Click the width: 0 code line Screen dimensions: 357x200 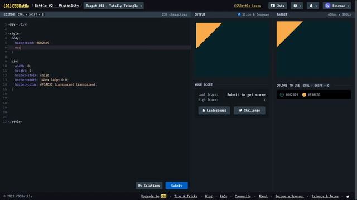coord(23,66)
